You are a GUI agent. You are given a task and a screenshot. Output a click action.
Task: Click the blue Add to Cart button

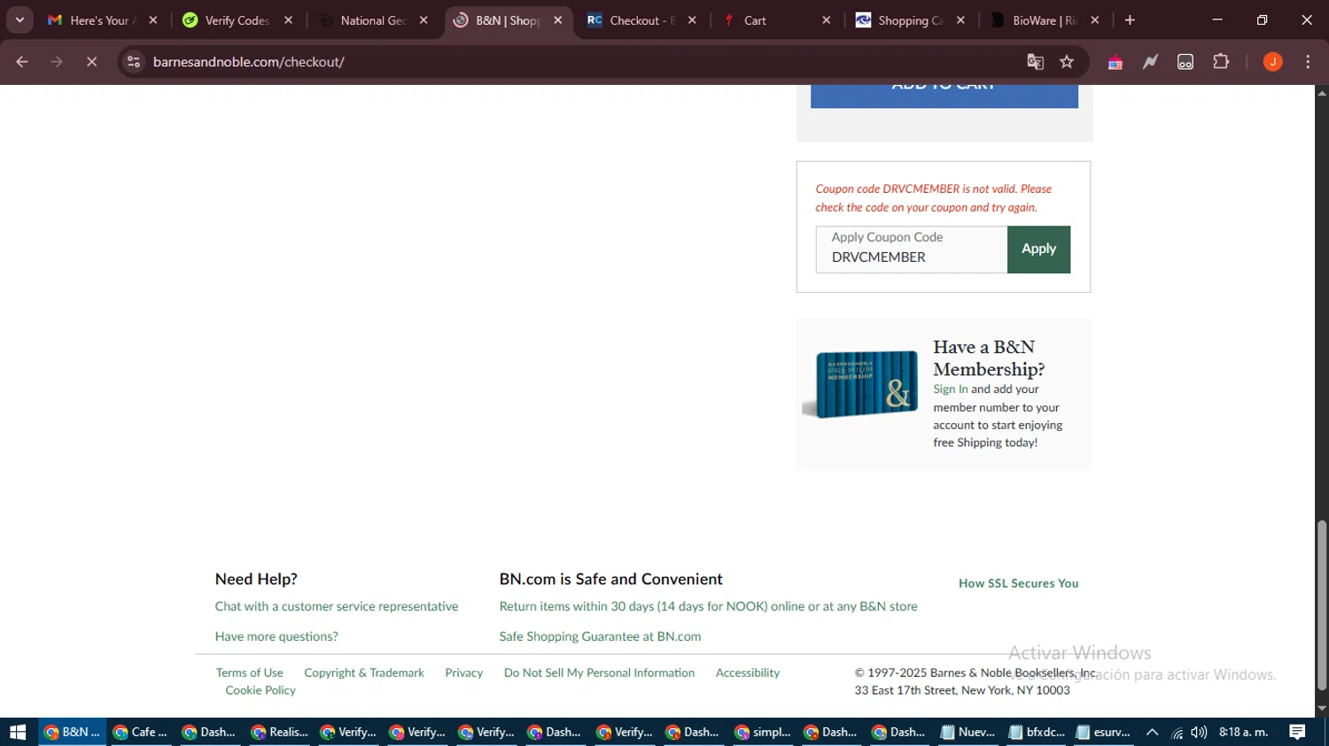[944, 96]
